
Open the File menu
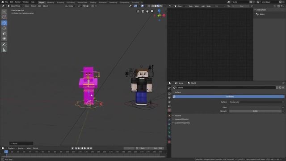7,2
